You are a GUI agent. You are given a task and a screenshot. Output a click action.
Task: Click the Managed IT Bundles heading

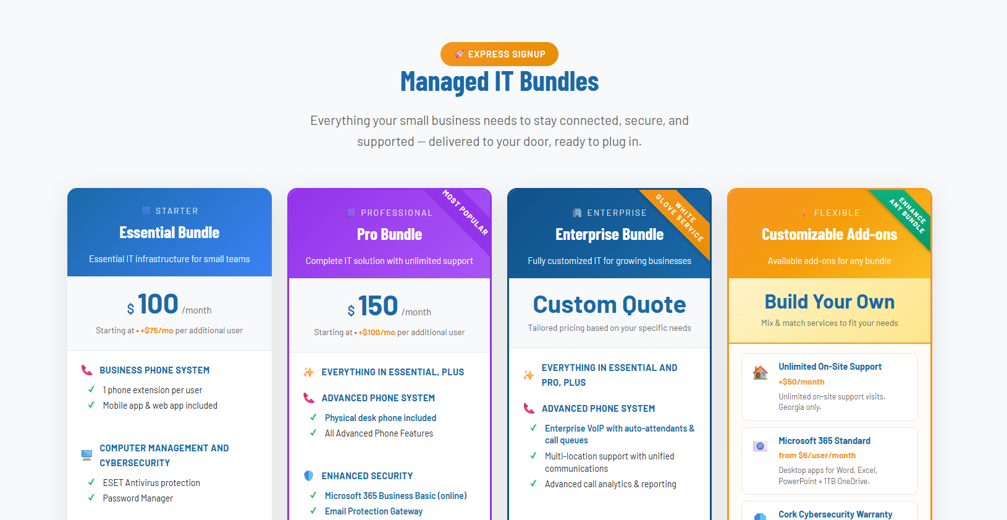[499, 82]
